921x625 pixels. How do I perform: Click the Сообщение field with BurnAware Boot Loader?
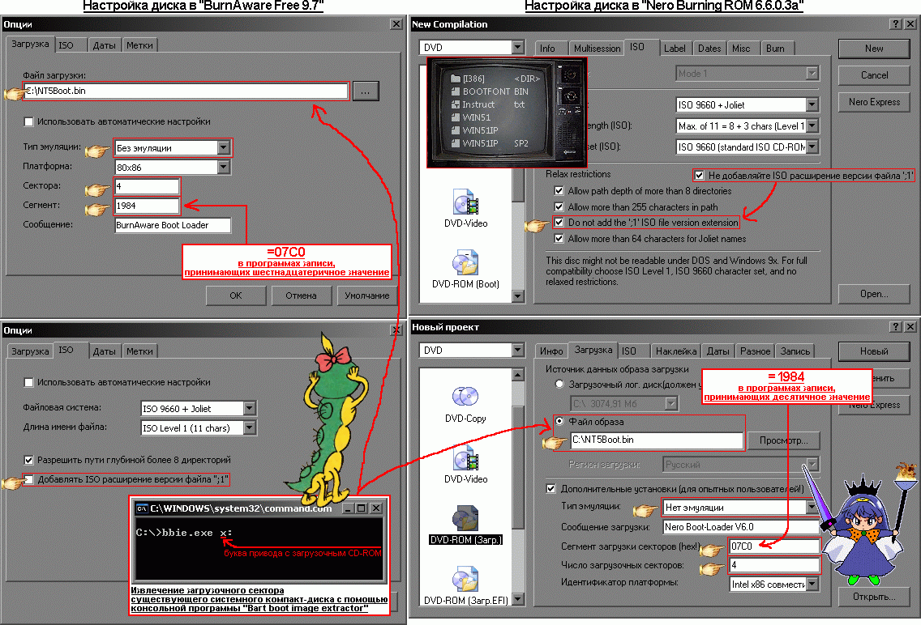[x=173, y=225]
